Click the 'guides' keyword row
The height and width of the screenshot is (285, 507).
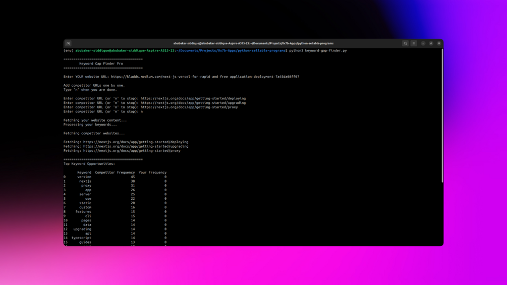[x=115, y=242]
